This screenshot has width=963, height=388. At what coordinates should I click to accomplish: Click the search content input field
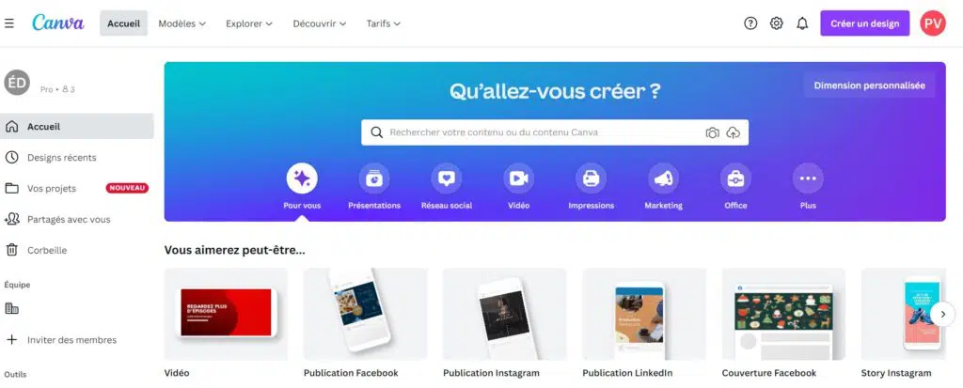pyautogui.click(x=545, y=132)
